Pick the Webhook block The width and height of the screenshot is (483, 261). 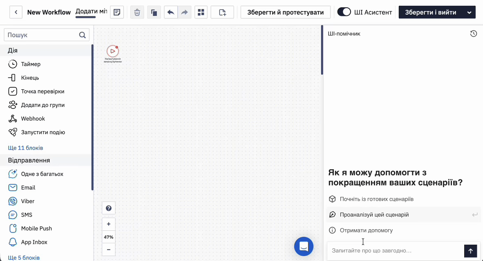click(x=46, y=119)
